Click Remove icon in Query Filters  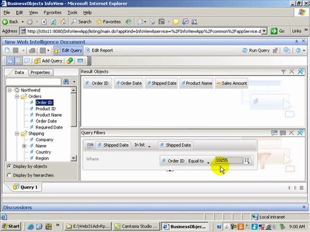(291, 133)
